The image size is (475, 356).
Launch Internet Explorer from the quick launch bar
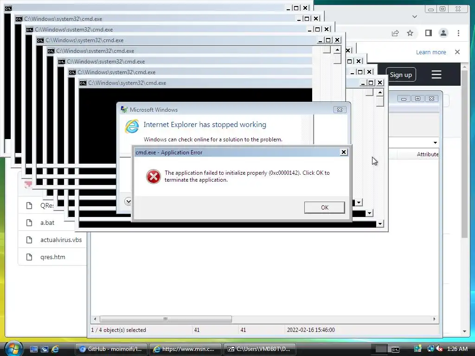[x=55, y=349]
